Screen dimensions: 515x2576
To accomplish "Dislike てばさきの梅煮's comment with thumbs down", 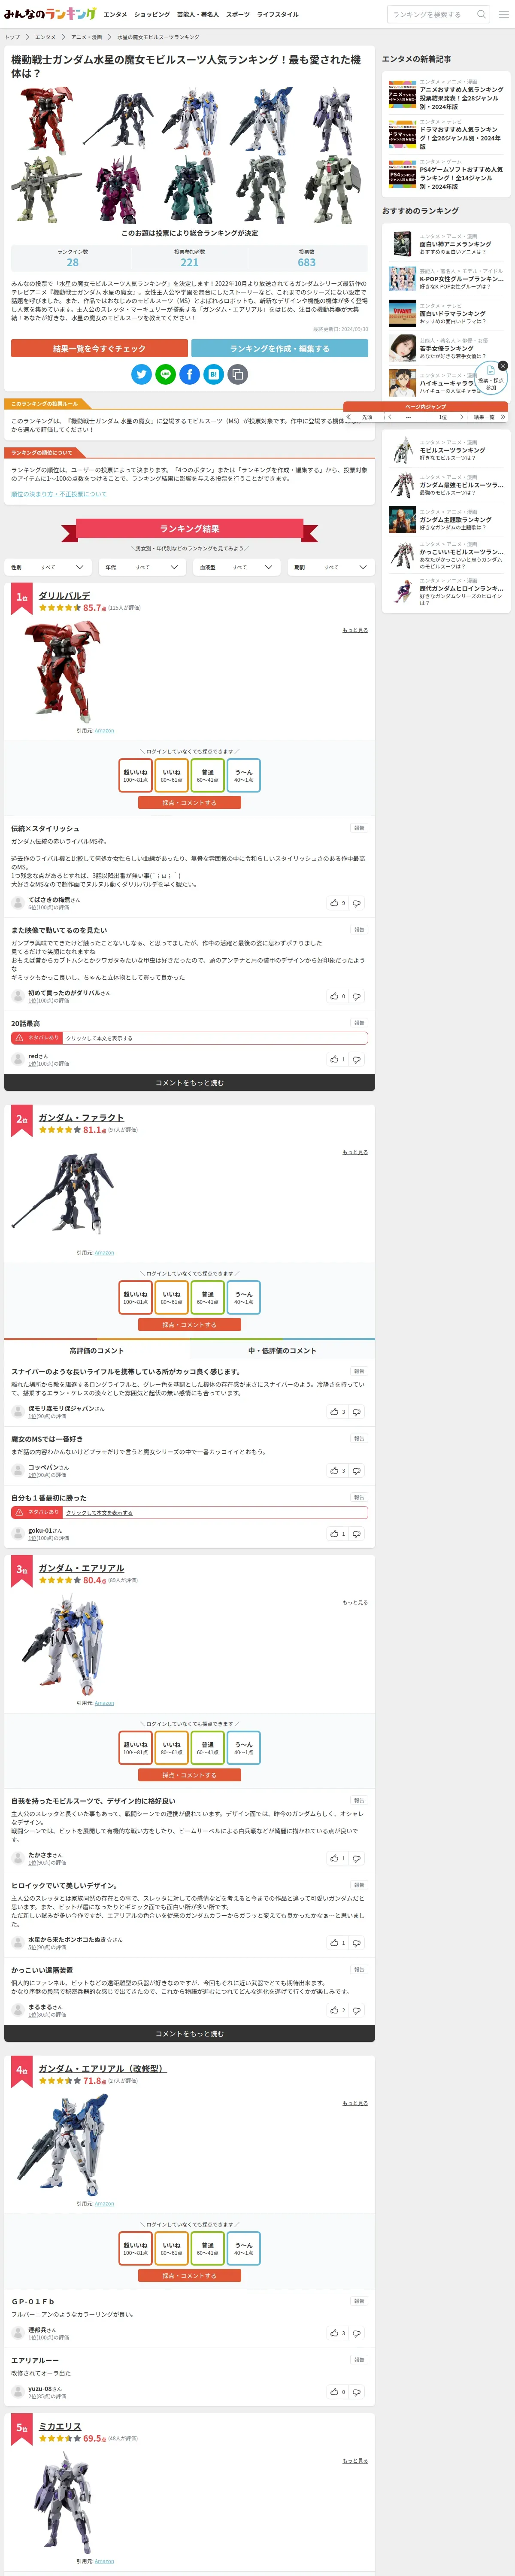I will pos(357,903).
